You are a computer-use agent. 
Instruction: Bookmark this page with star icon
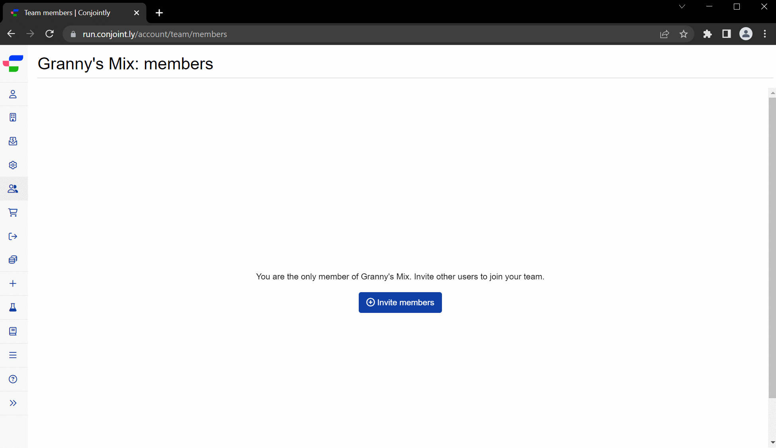[684, 34]
